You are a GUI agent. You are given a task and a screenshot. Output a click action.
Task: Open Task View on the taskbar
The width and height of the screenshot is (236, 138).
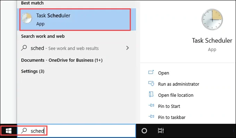click(x=161, y=131)
